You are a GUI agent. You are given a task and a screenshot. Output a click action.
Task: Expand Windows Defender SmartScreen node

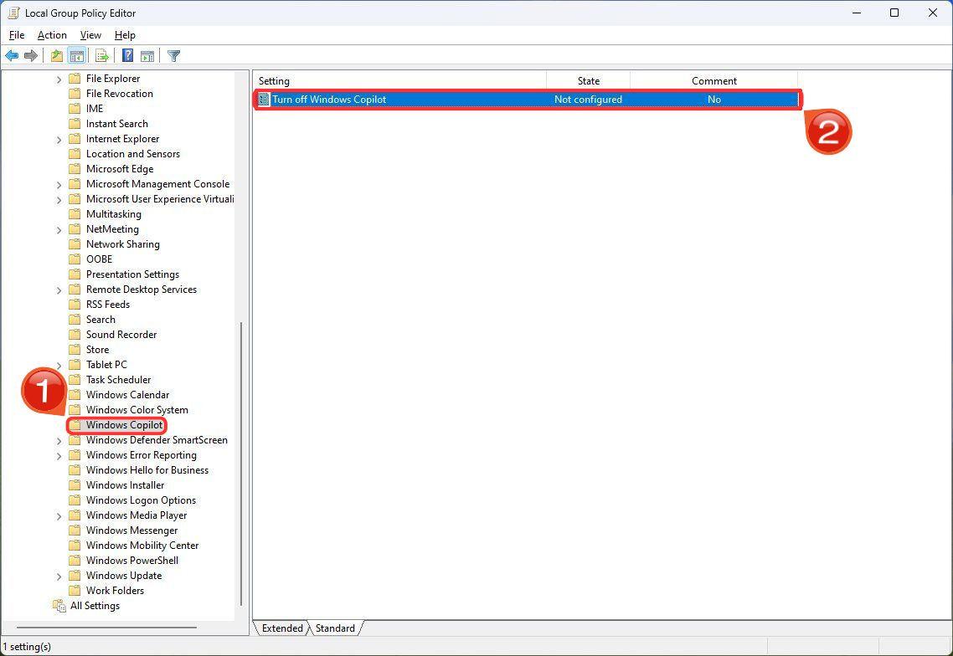click(59, 441)
